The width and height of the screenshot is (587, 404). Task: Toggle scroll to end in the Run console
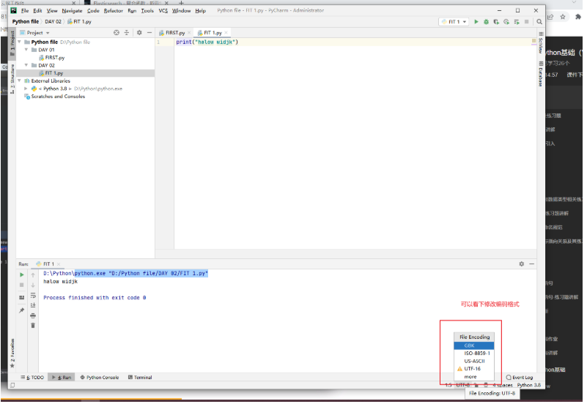pos(33,305)
